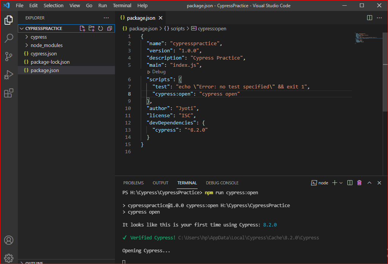
Task: Split the editor to the right
Action: 369,18
